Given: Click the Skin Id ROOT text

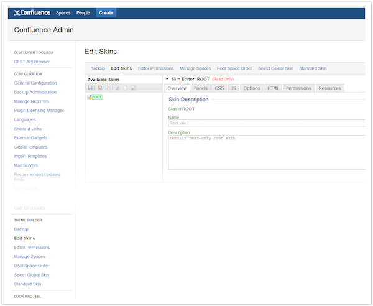Looking at the screenshot, I should [182, 109].
